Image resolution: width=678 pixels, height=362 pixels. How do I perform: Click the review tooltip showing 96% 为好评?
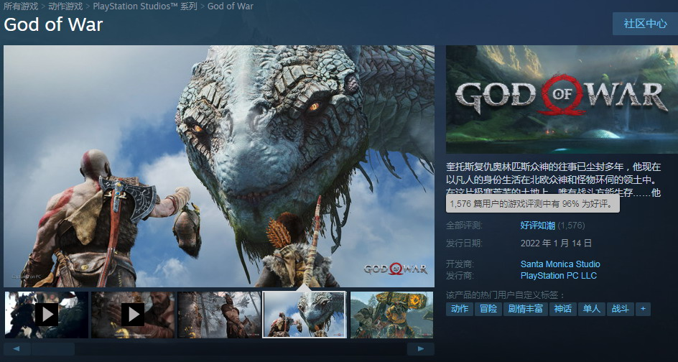(533, 204)
